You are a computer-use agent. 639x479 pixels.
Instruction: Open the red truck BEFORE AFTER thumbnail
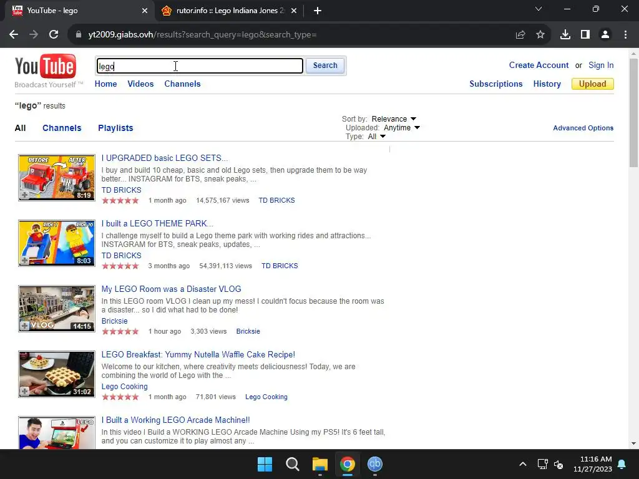57,178
